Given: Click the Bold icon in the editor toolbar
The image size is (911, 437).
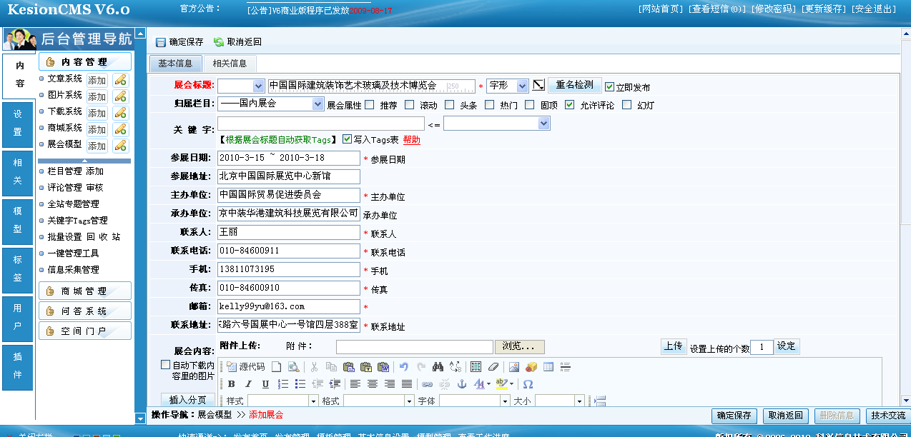Looking at the screenshot, I should click(x=231, y=384).
